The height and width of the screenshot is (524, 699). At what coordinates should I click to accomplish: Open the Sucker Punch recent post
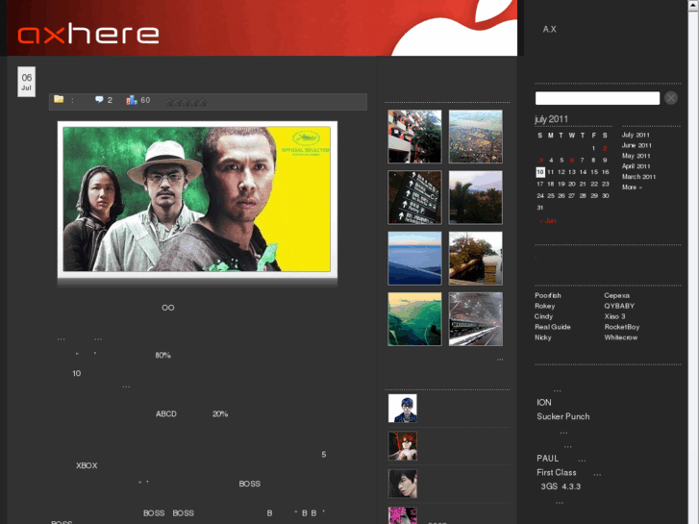click(563, 416)
